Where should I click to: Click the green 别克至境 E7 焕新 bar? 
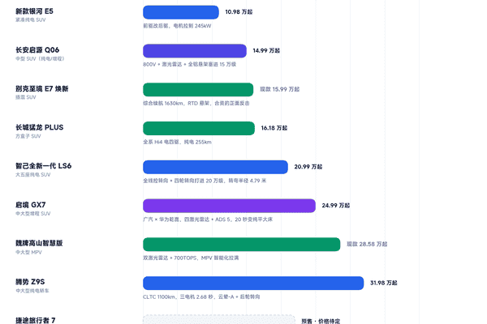click(x=198, y=90)
